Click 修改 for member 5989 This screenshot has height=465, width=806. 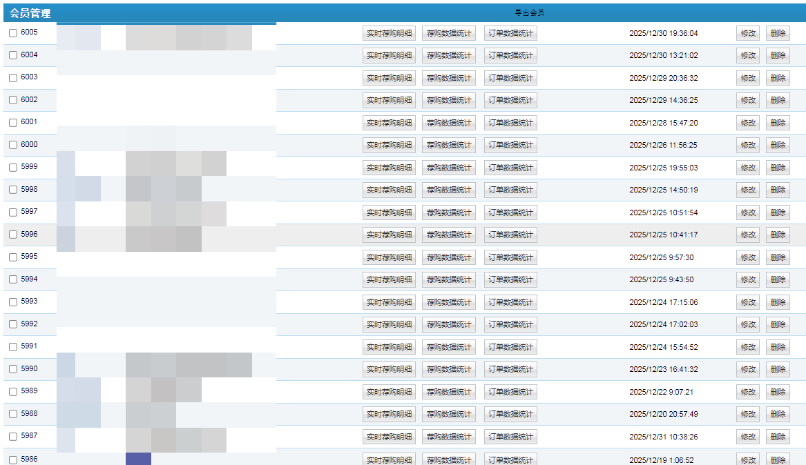pyautogui.click(x=748, y=392)
